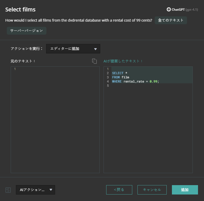
Task: Click the <戻る back button
Action: point(119,190)
